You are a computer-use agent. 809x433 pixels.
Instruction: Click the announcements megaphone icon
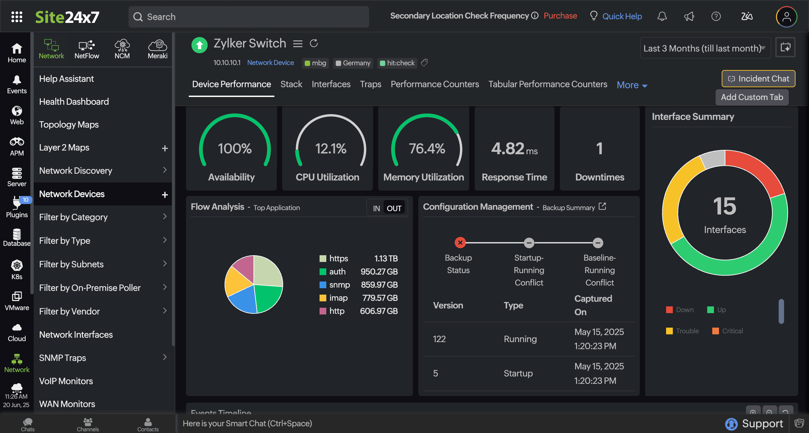[689, 16]
